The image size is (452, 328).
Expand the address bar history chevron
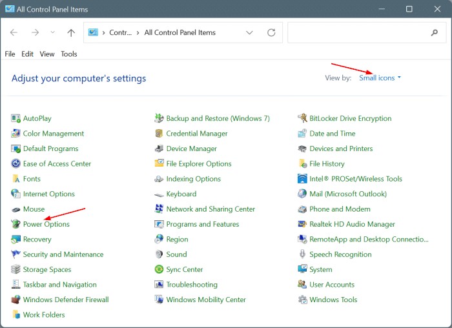click(249, 32)
